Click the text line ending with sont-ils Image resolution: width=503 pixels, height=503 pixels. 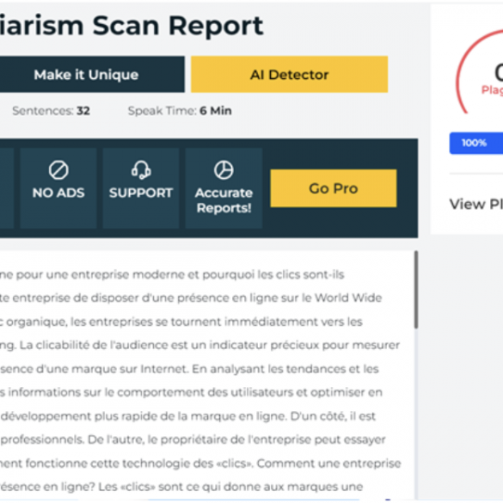tap(172, 274)
